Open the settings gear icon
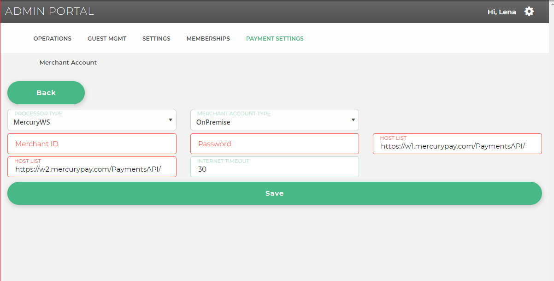The height and width of the screenshot is (281, 554). point(529,12)
